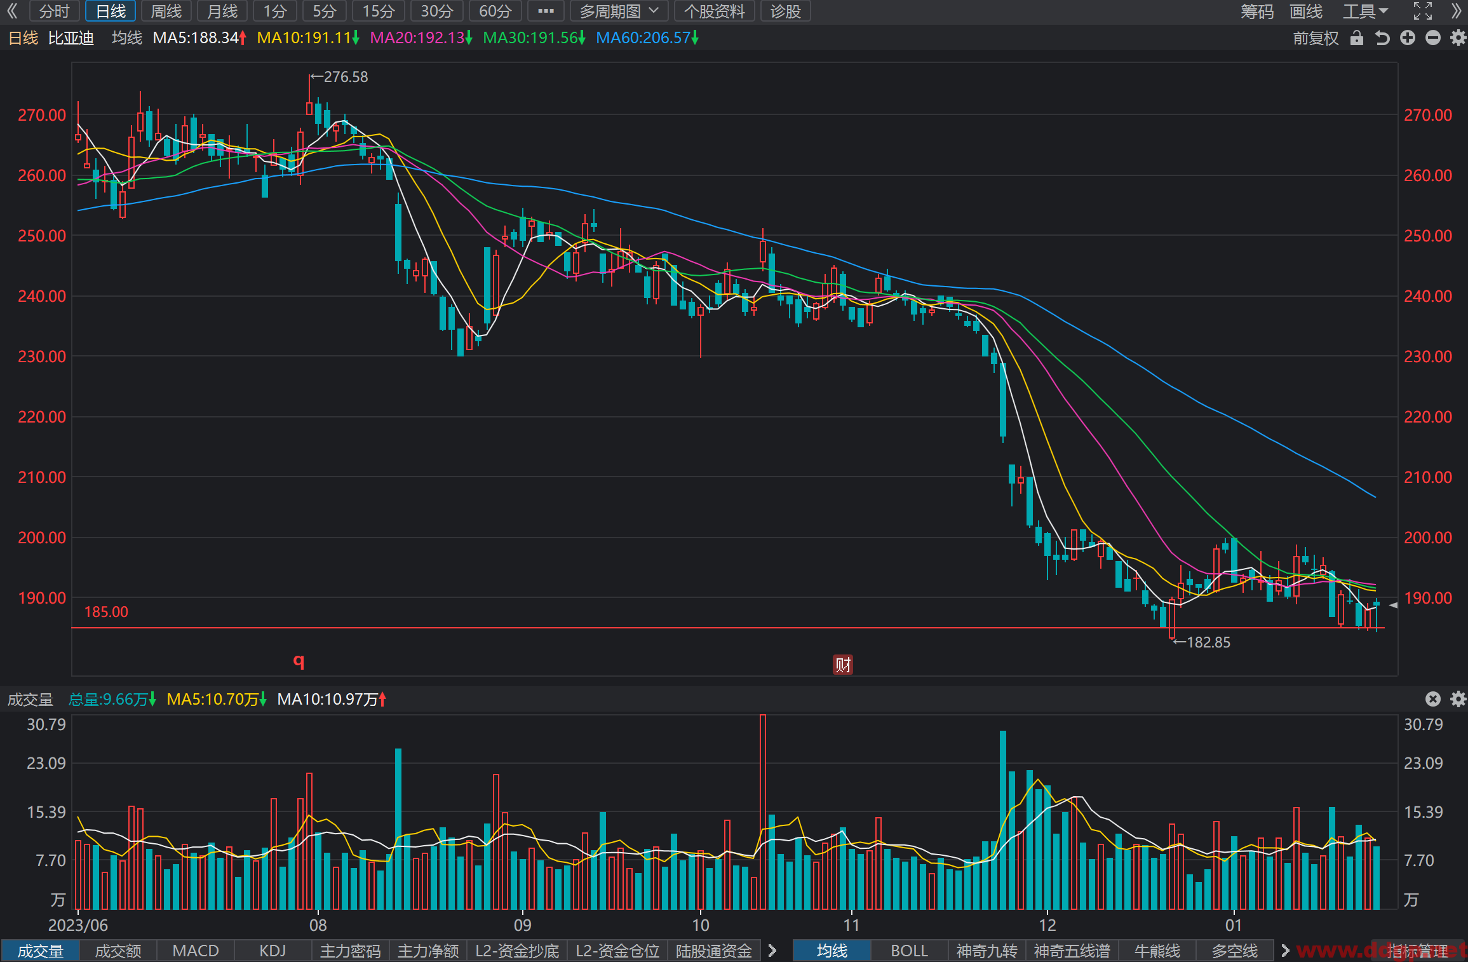Viewport: 1468px width, 962px height.
Task: Select the BOLL main-chart indicator
Action: (x=910, y=951)
